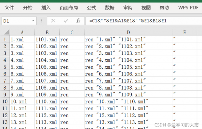Switch to the 视图 tab
This screenshot has width=202, height=129.
pyautogui.click(x=146, y=8)
